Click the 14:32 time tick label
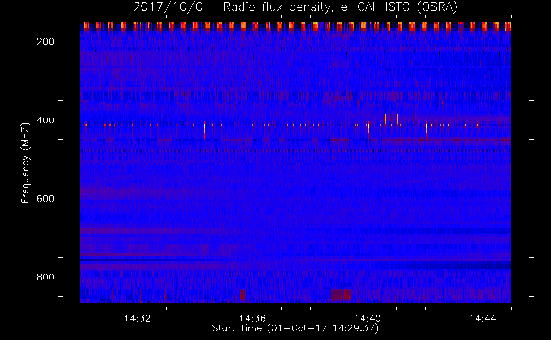Viewport: 551px width, 340px height. 138,318
